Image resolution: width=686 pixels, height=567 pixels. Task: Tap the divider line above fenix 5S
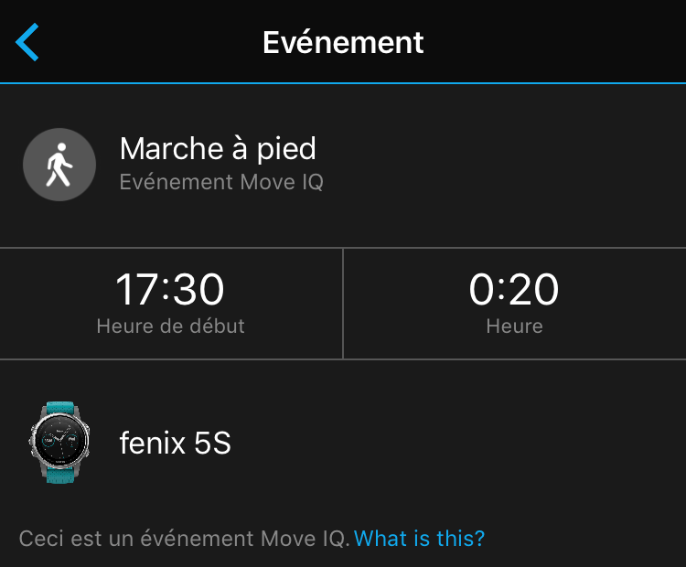pos(343,359)
